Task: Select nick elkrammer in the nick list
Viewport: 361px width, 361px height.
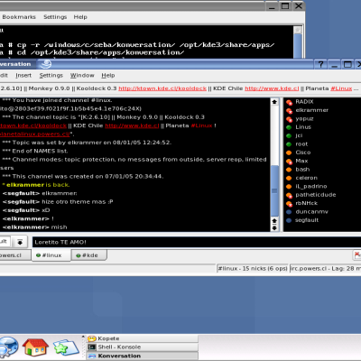Action: pos(312,110)
